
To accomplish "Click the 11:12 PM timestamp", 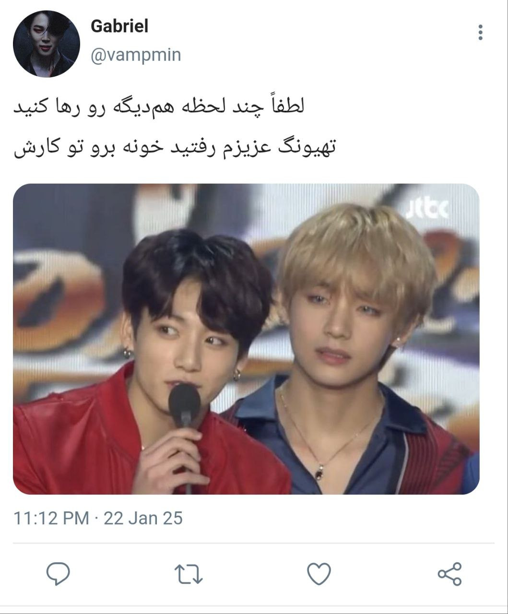I will click(x=51, y=518).
